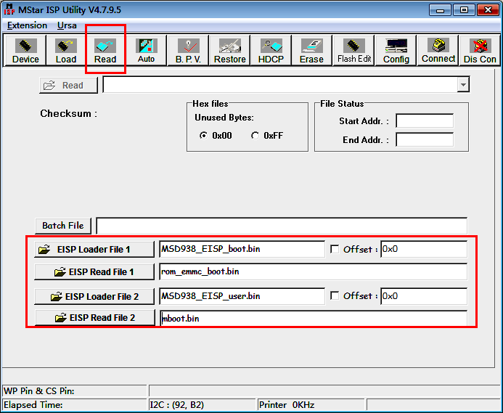Screen dimensions: 503x413
Task: Click the I2C : (92, B2) status entry
Action: (203, 405)
